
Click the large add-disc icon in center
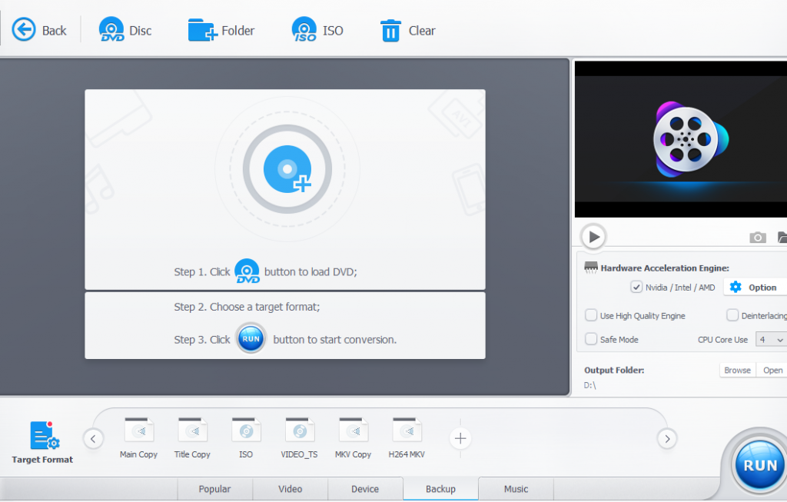287,170
